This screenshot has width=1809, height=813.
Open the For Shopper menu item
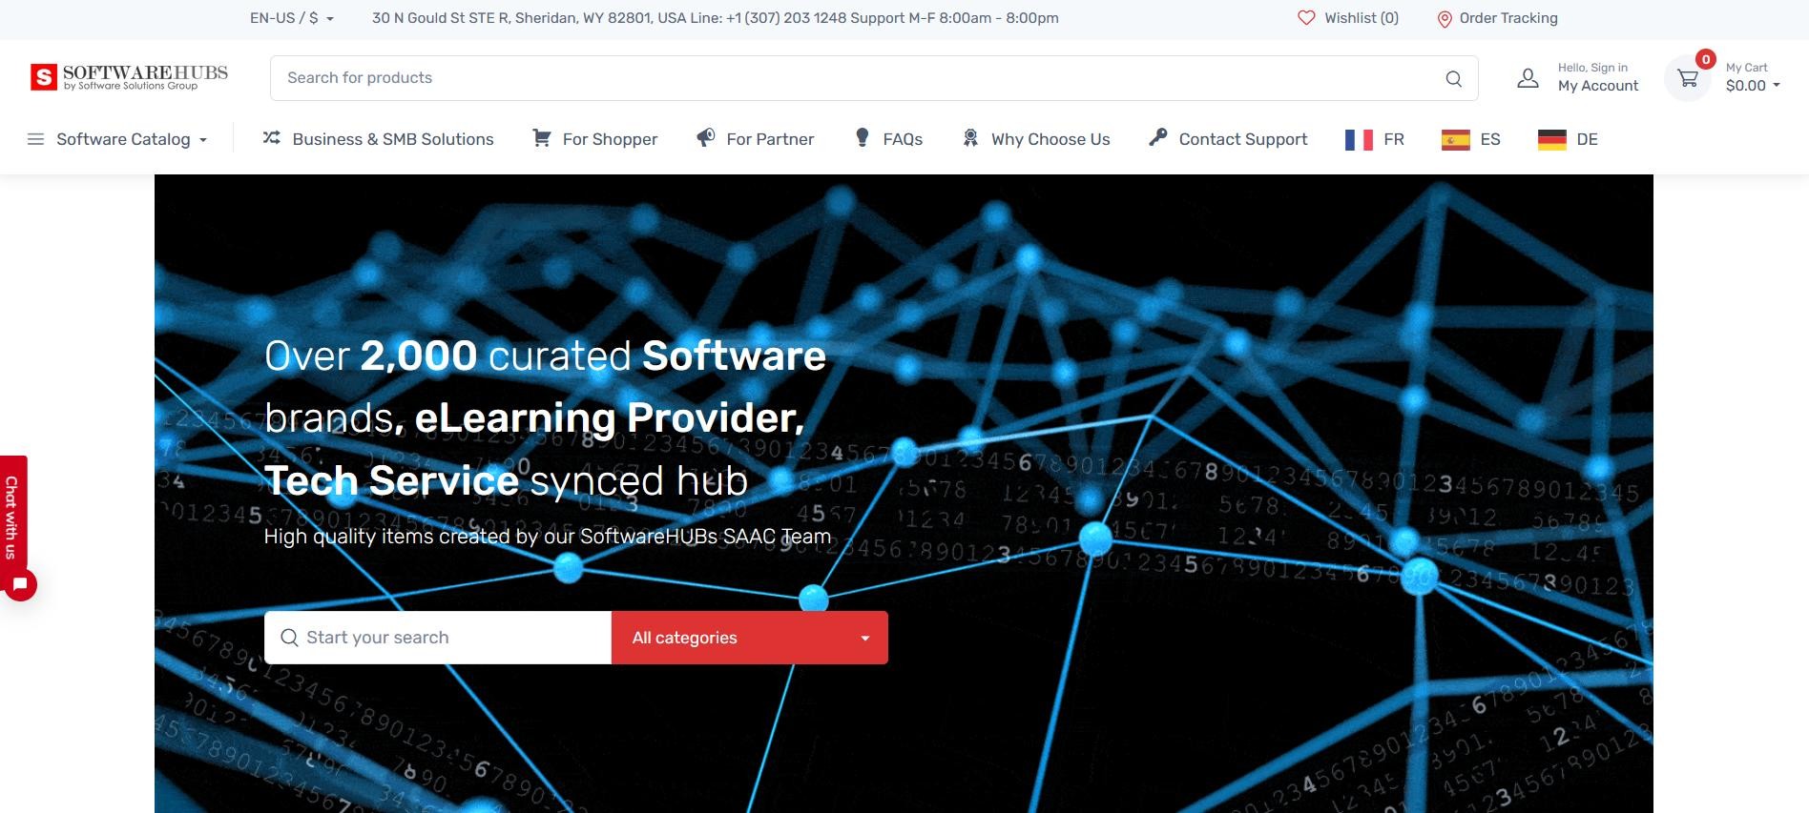[x=594, y=139]
